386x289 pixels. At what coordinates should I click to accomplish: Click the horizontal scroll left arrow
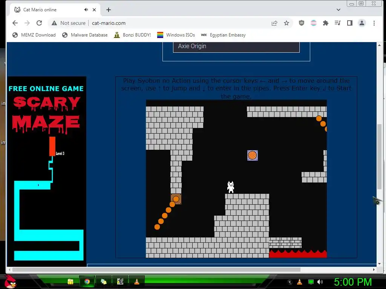pyautogui.click(x=9, y=269)
